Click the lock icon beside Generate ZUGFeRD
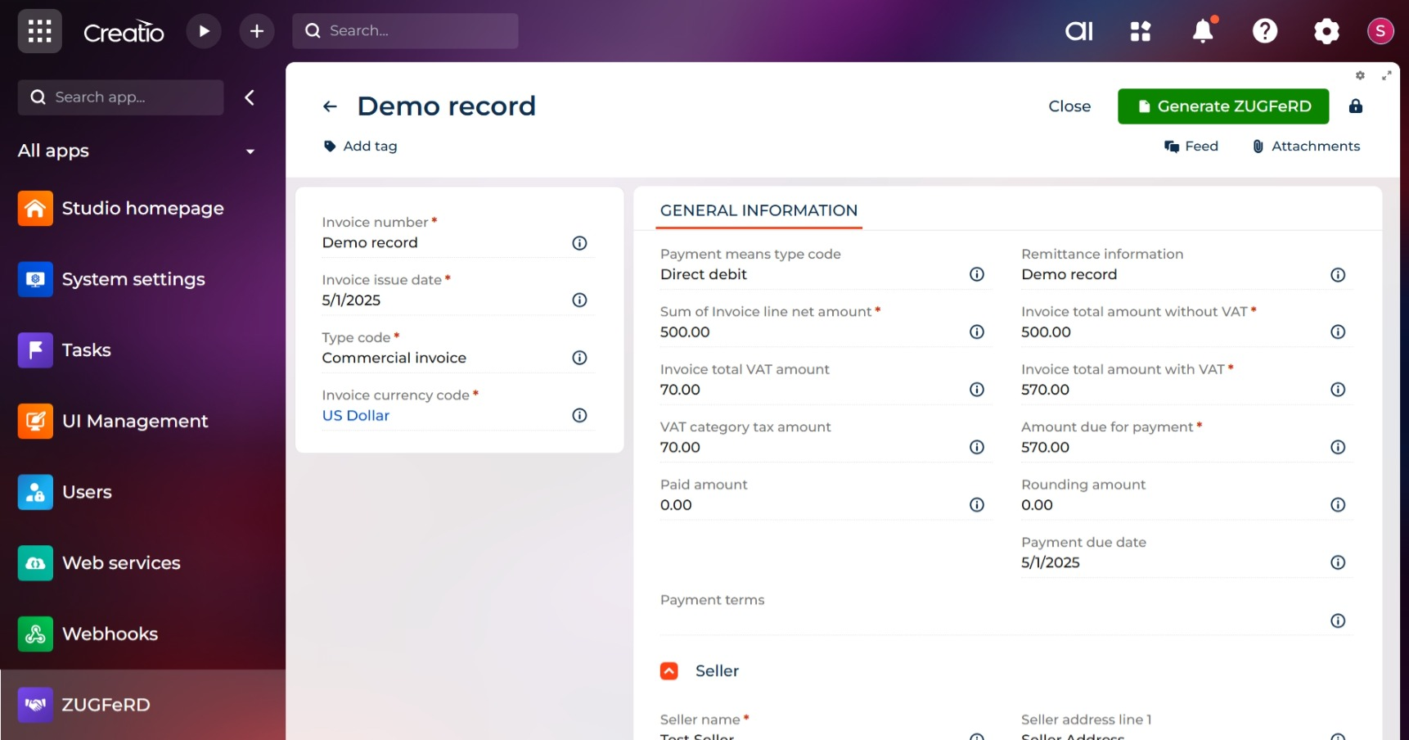This screenshot has width=1409, height=740. 1356,106
